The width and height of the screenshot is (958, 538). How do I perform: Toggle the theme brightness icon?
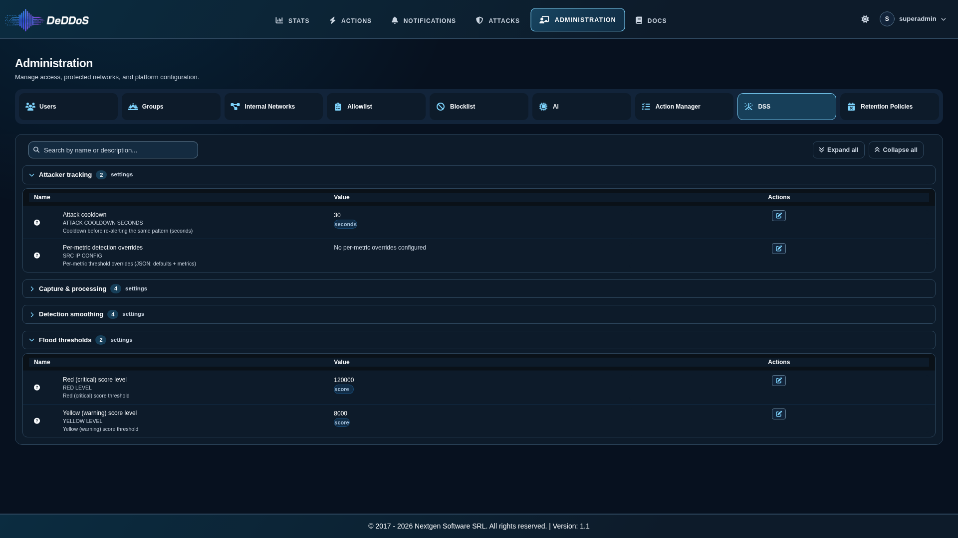tap(865, 19)
